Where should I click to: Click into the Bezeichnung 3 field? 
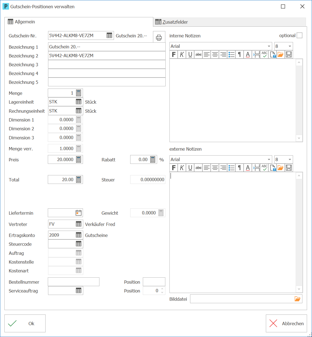[107, 64]
